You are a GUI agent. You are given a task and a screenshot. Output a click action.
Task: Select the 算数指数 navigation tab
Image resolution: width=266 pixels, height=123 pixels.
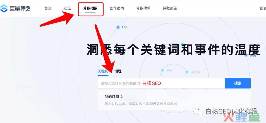(91, 8)
